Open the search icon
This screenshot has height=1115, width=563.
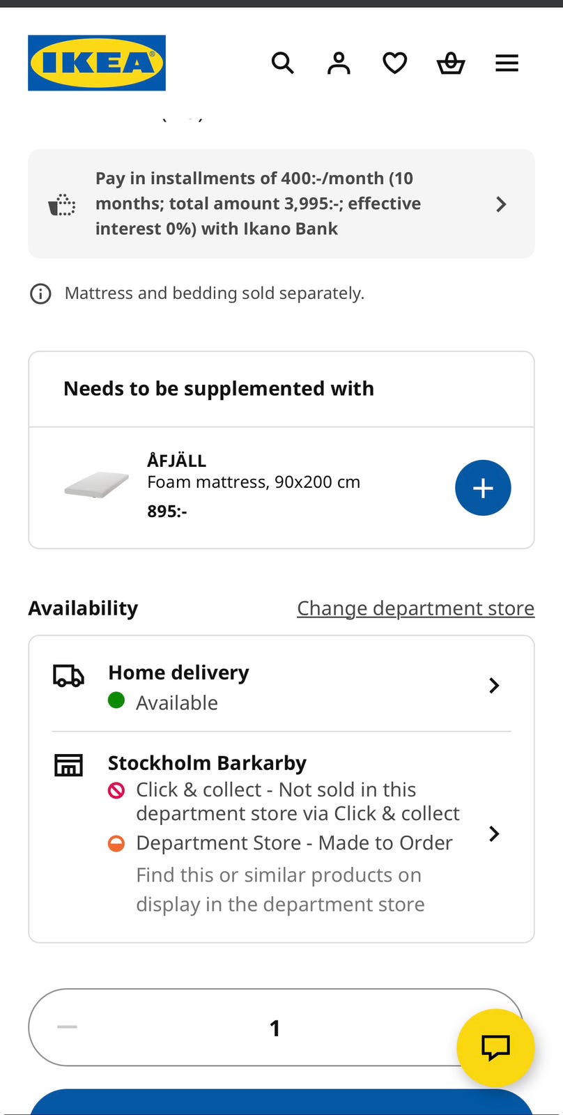pos(282,63)
